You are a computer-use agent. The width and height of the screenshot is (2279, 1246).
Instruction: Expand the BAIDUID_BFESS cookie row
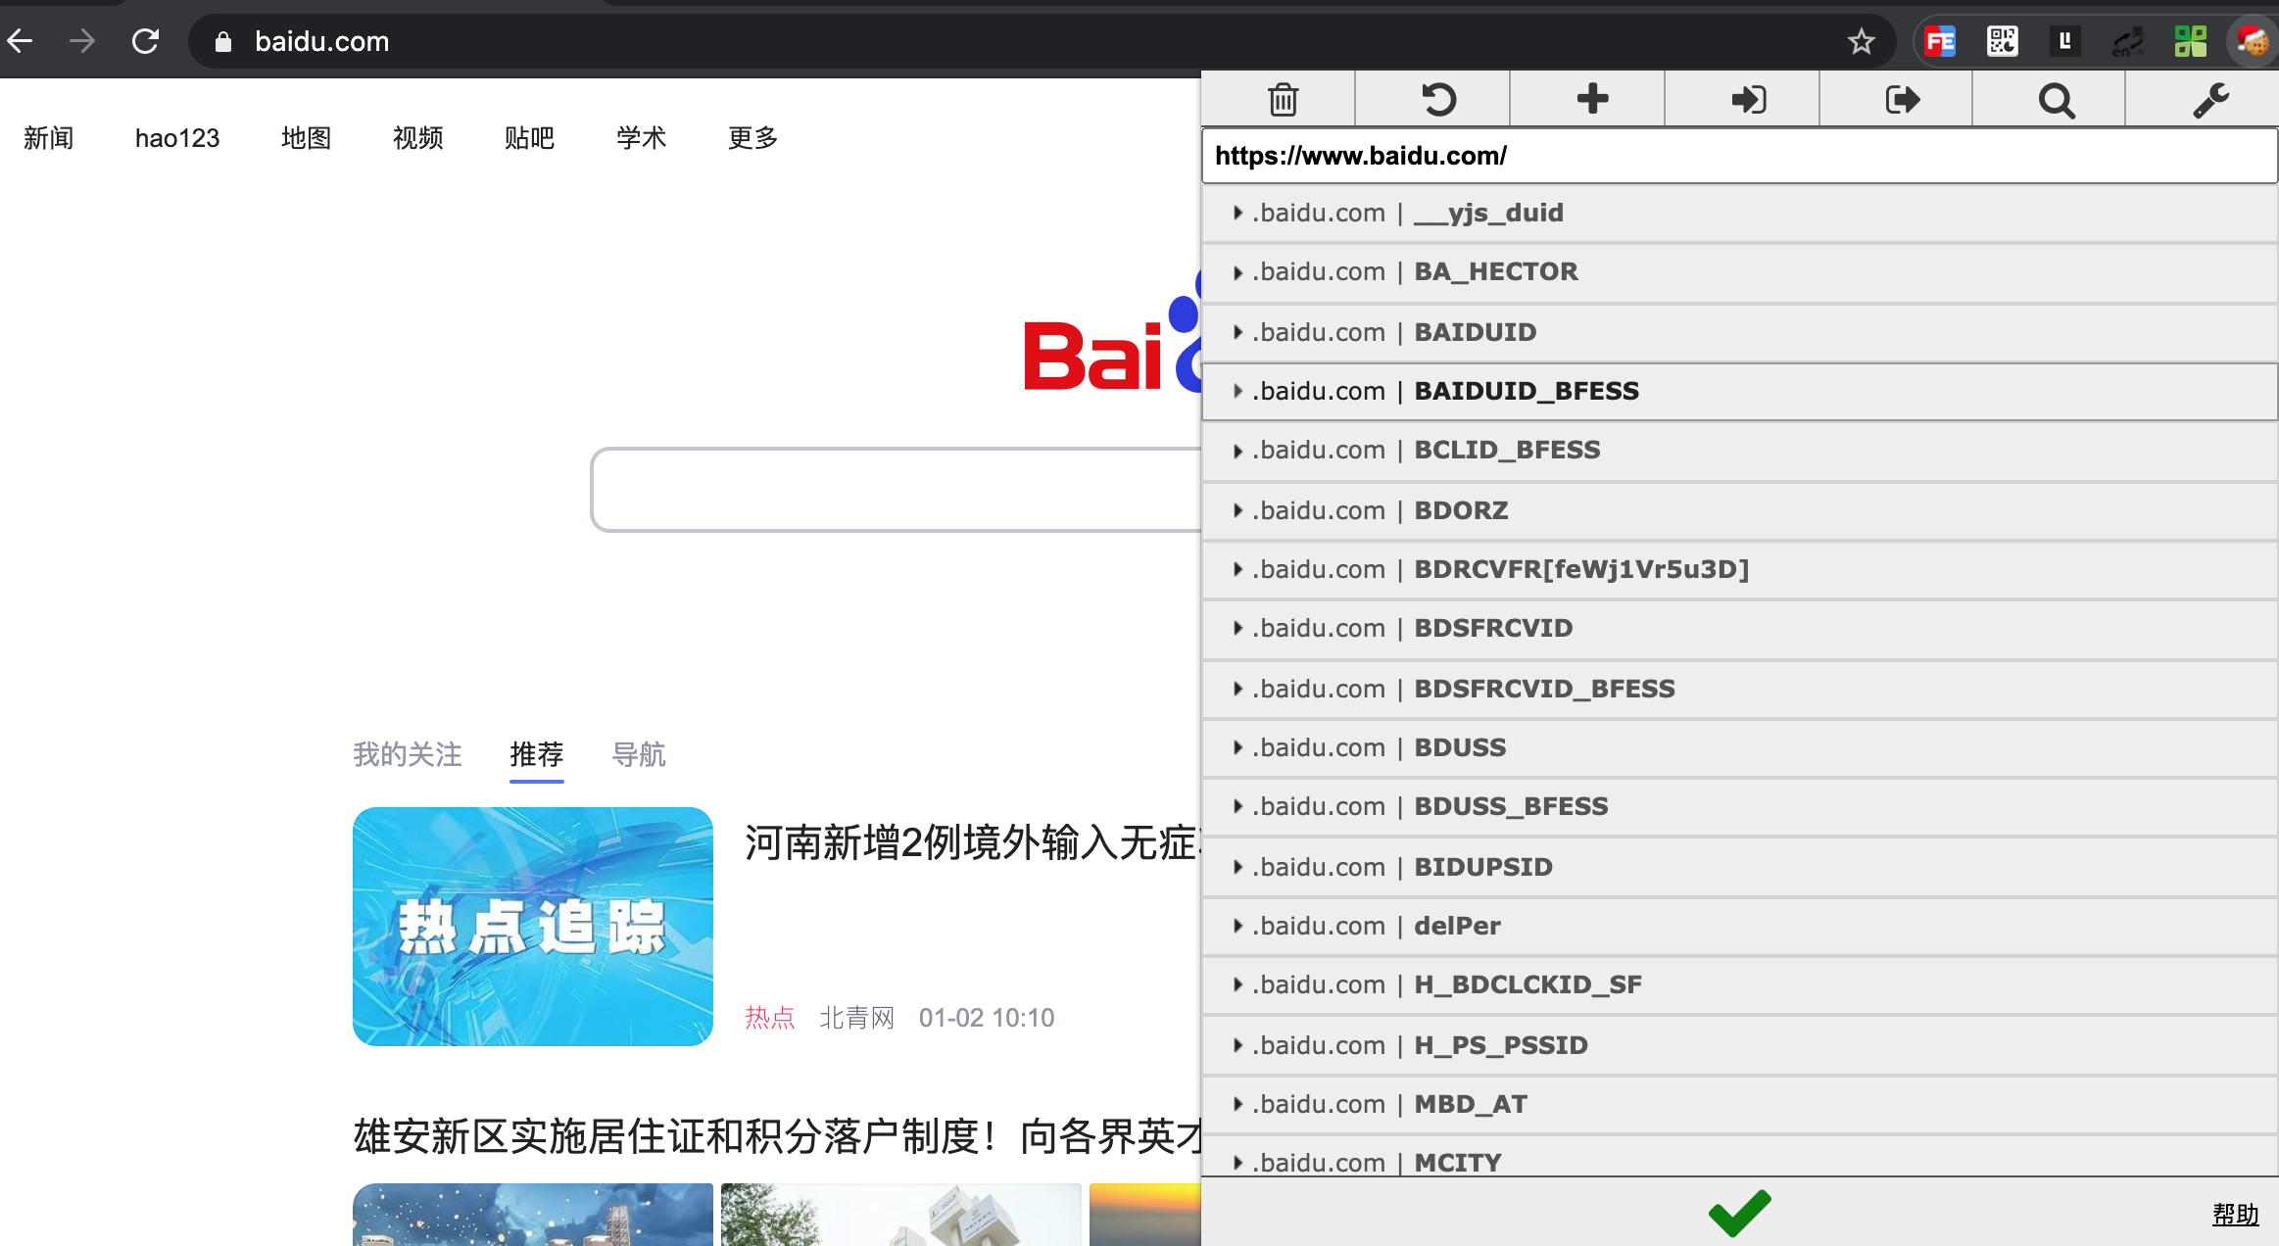coord(1739,391)
